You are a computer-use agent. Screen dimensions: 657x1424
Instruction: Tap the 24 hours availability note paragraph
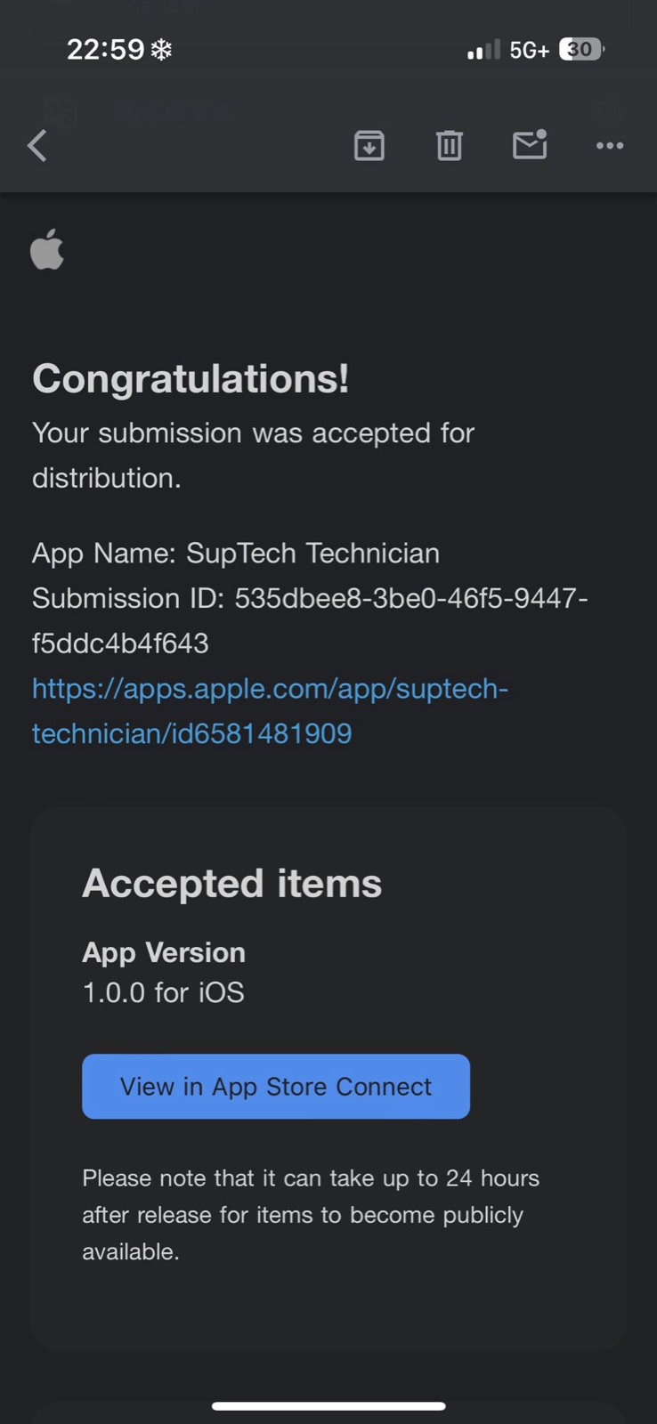click(310, 1214)
